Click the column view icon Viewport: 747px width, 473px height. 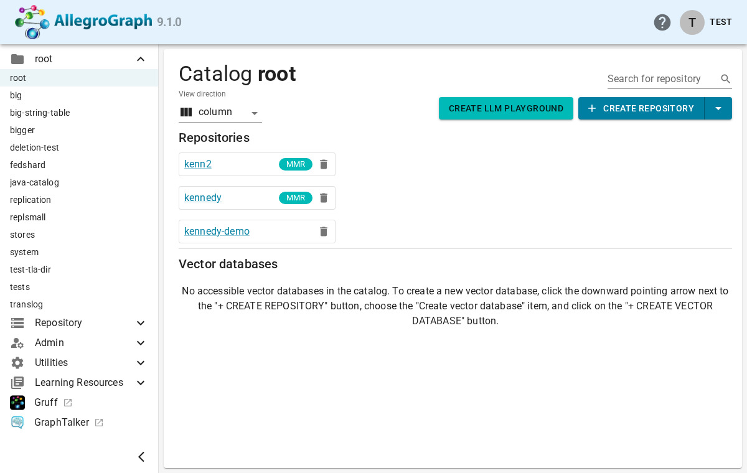tap(186, 112)
